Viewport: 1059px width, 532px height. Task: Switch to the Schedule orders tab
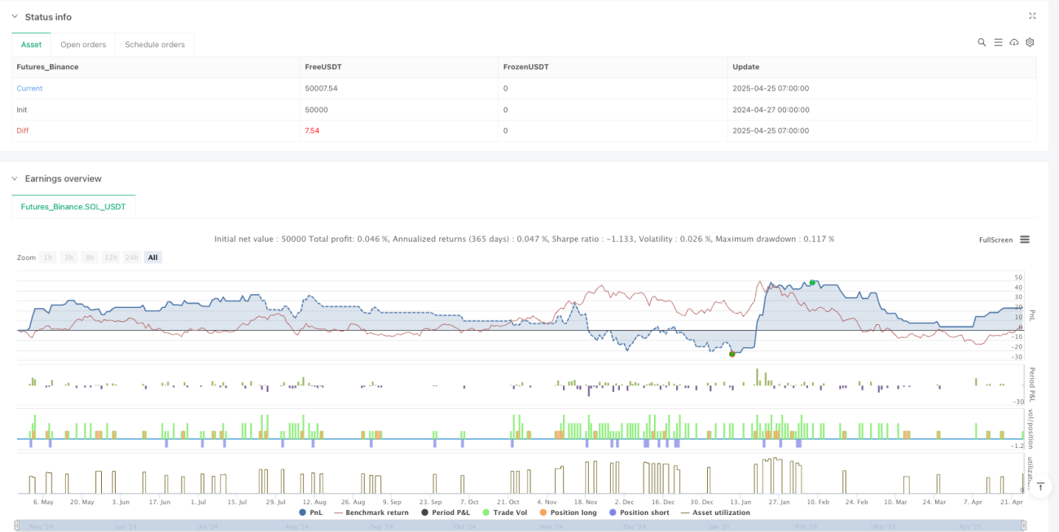(155, 44)
